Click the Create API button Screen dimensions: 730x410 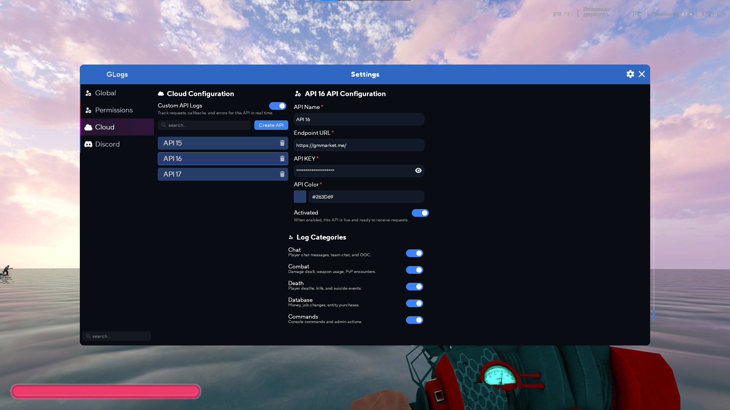pyautogui.click(x=271, y=125)
